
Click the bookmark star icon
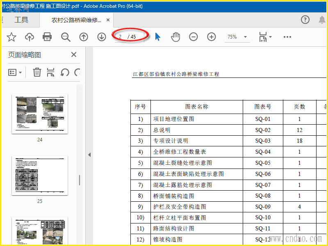11,37
